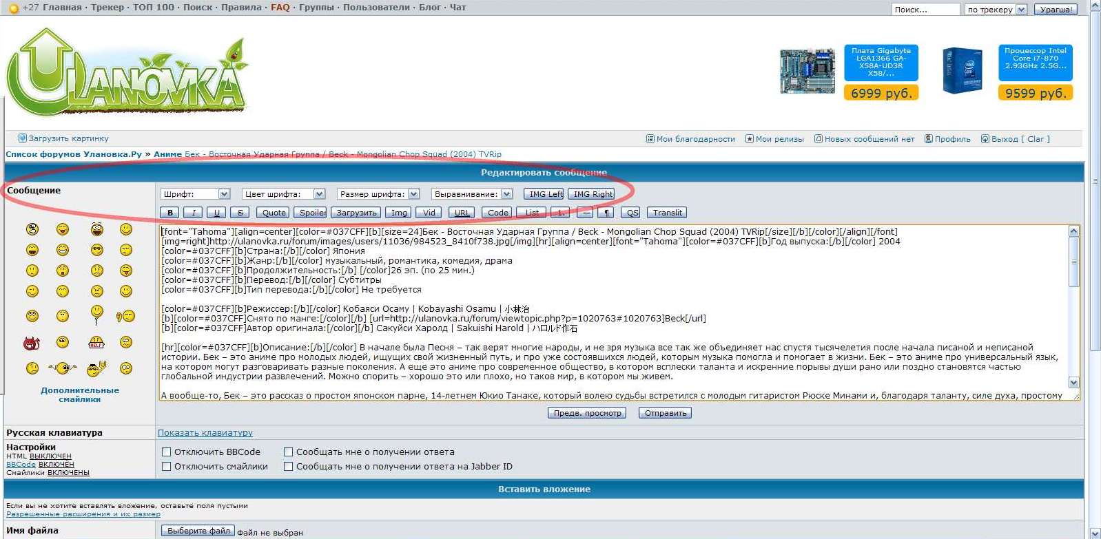Image resolution: width=1101 pixels, height=539 pixels.
Task: Open the Выравнивание alignment dropdown
Action: pyautogui.click(x=472, y=194)
